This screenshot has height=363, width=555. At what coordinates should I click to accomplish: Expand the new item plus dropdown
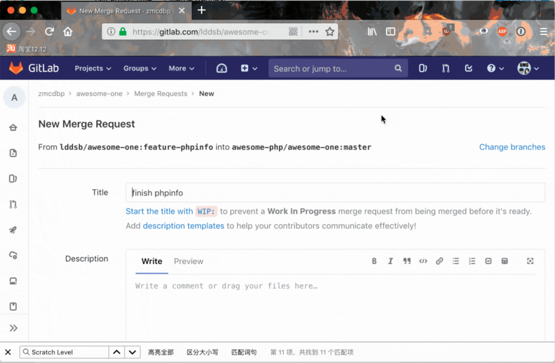coord(249,68)
